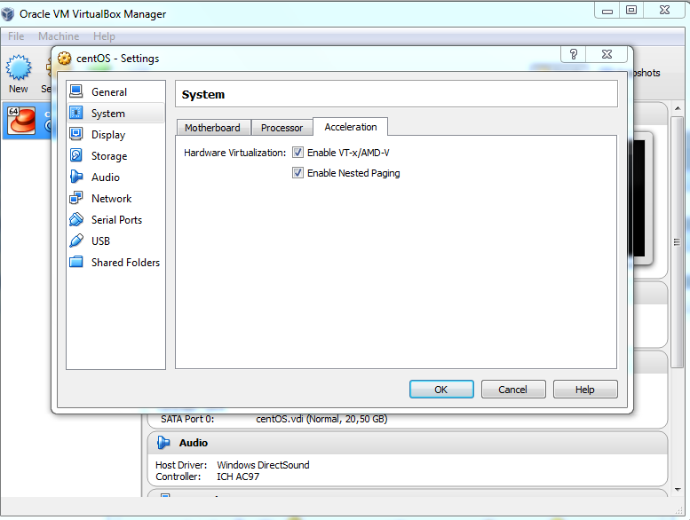Select the Acceleration tab

click(350, 127)
